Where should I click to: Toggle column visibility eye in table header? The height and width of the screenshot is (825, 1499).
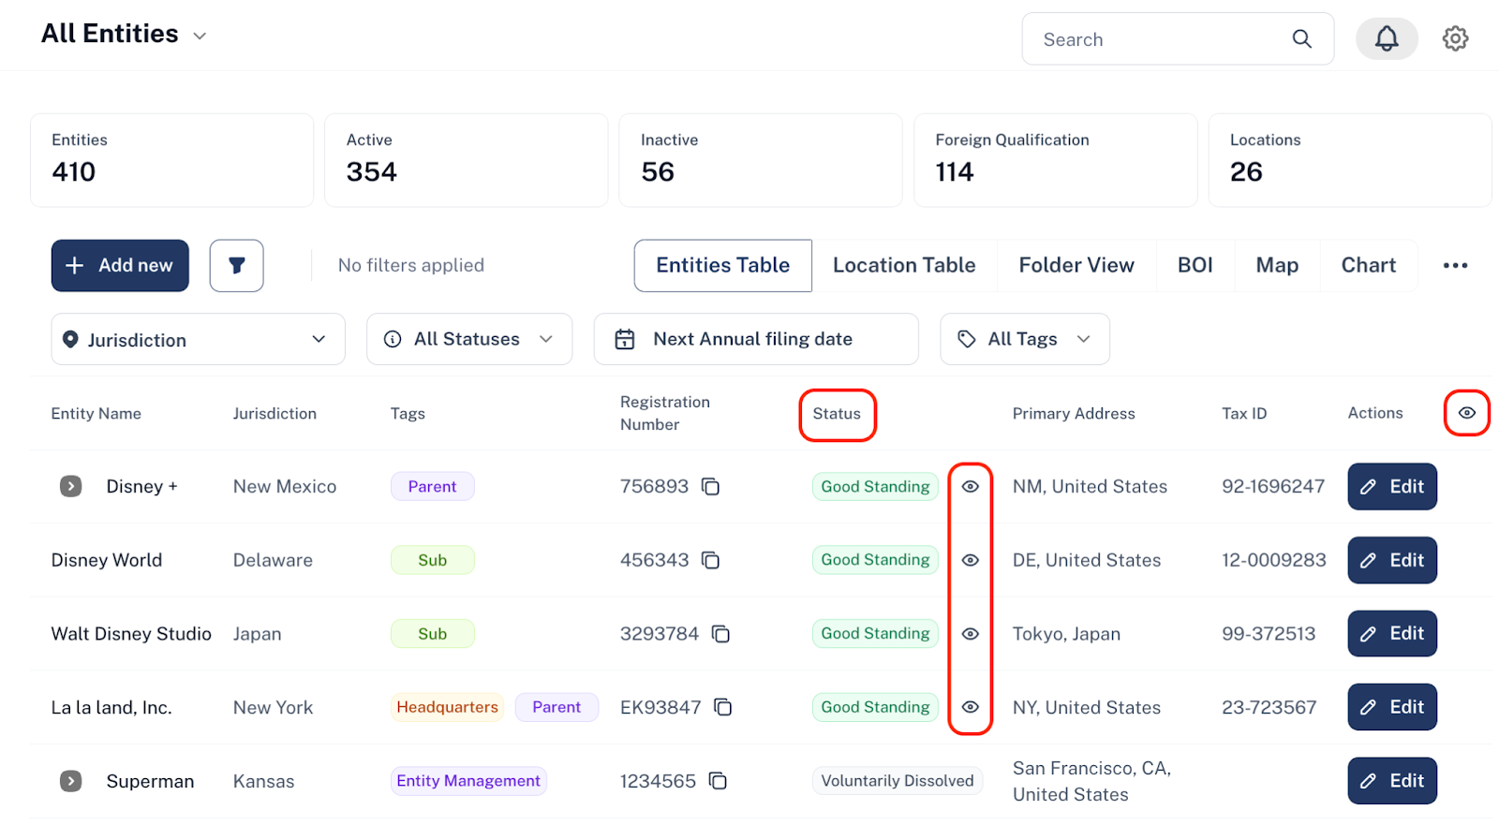pyautogui.click(x=1467, y=413)
